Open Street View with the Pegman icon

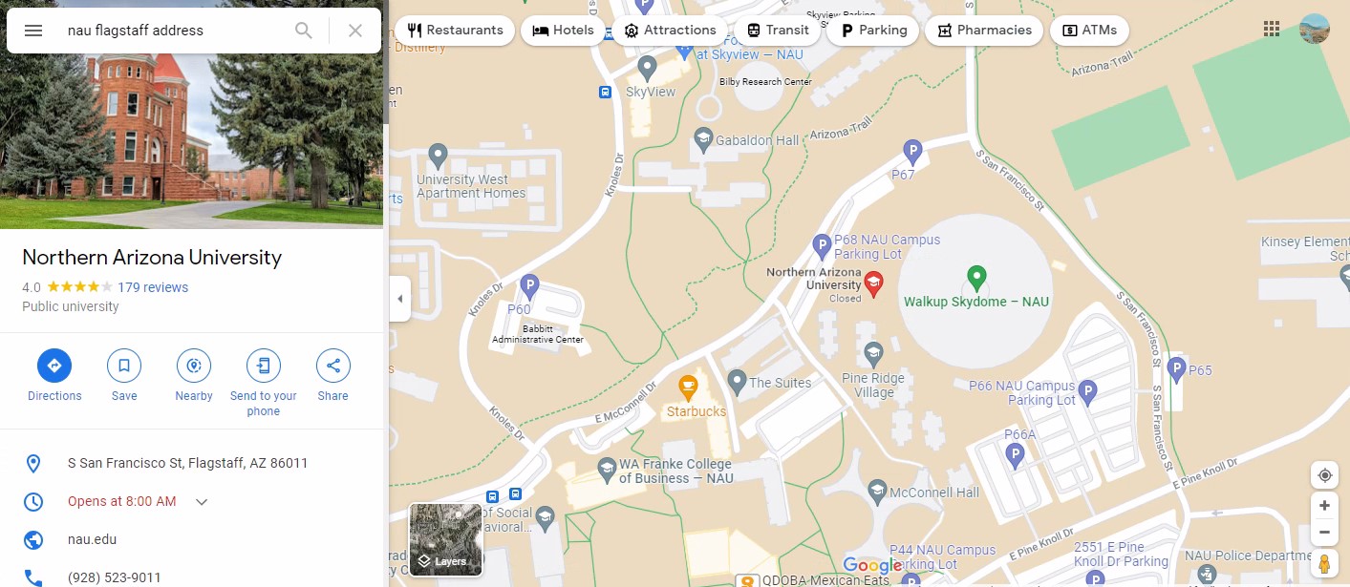pyautogui.click(x=1324, y=564)
